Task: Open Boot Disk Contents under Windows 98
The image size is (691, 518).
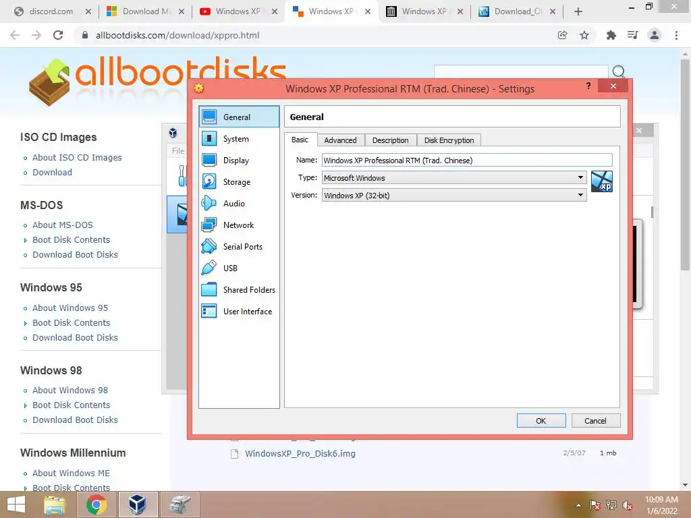Action: (x=71, y=405)
